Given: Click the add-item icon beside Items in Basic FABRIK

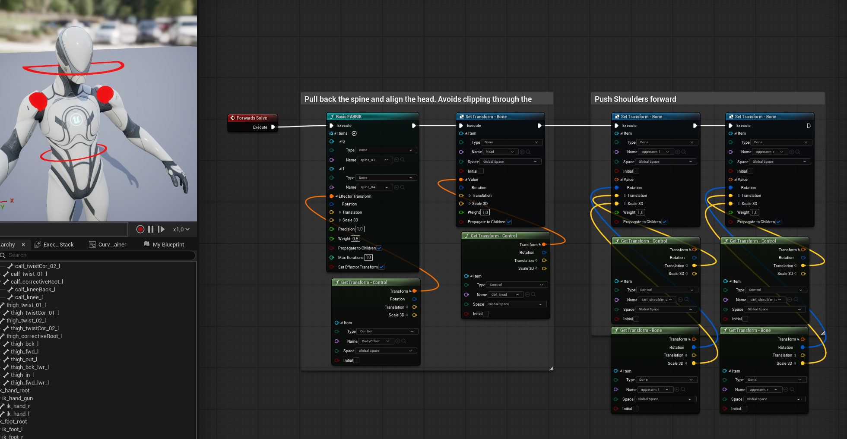Looking at the screenshot, I should pyautogui.click(x=354, y=133).
